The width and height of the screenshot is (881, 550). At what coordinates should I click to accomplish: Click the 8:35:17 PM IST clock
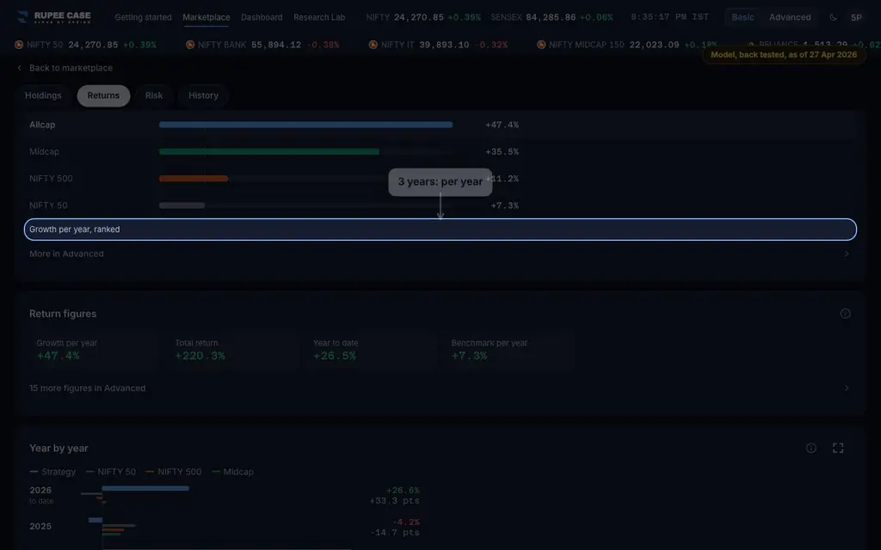pyautogui.click(x=669, y=17)
